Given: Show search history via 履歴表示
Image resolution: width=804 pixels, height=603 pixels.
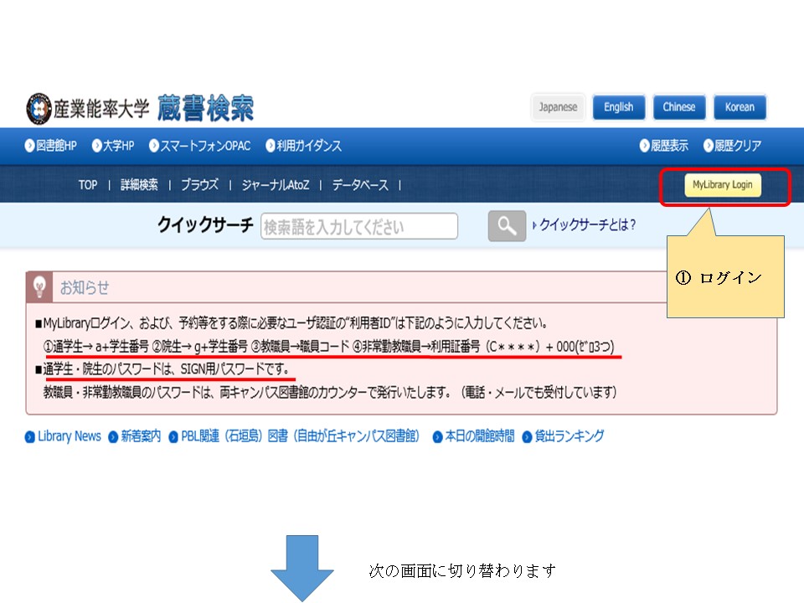Looking at the screenshot, I should point(669,146).
